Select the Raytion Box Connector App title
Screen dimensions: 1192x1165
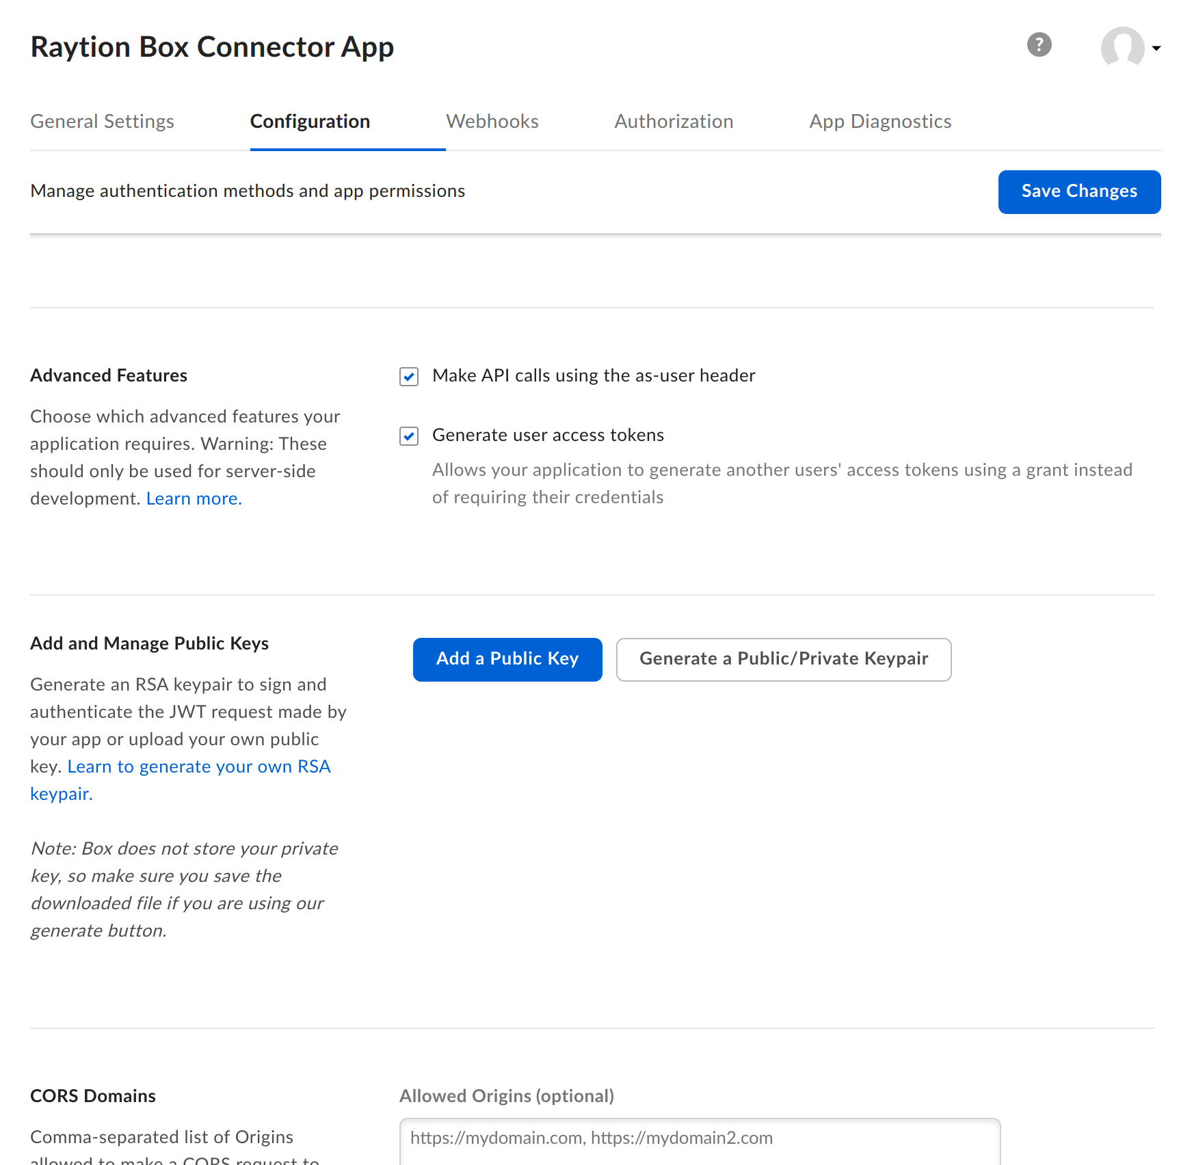click(212, 46)
